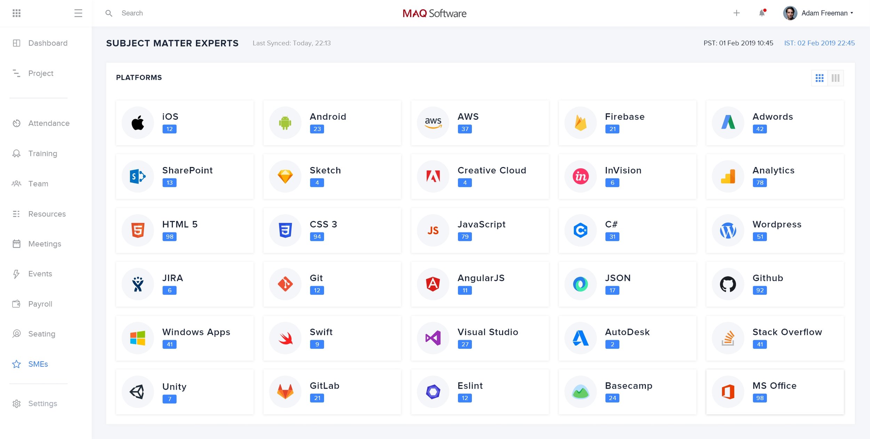Open Adam Freeman user dropdown
870x439 pixels.
(x=827, y=13)
